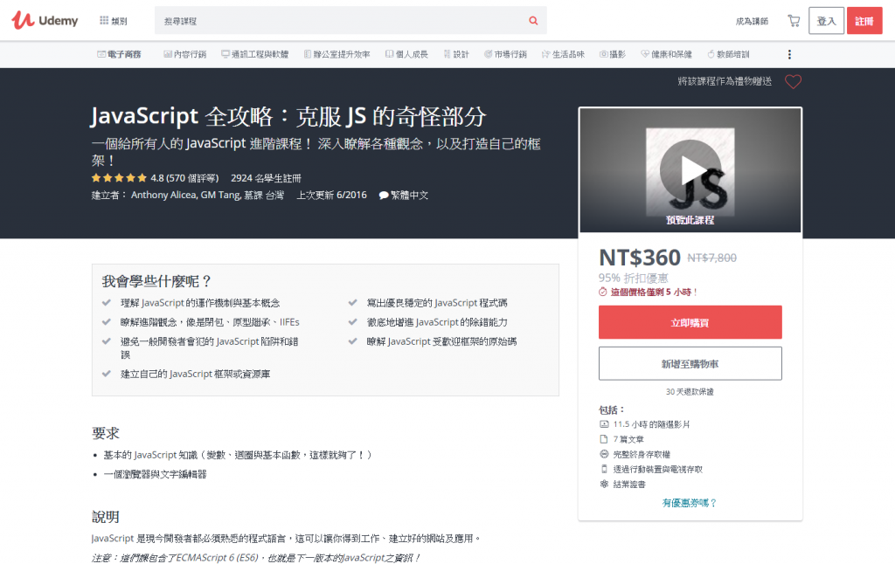895x564 pixels.
Task: Click the 說明 description heading
Action: 106,517
